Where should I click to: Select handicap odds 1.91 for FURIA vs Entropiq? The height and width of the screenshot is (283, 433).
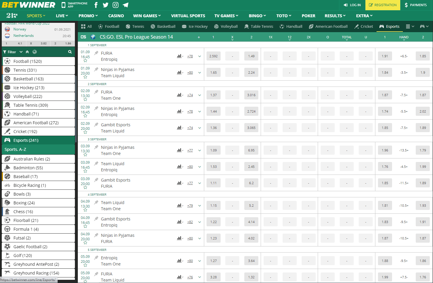pos(385,56)
